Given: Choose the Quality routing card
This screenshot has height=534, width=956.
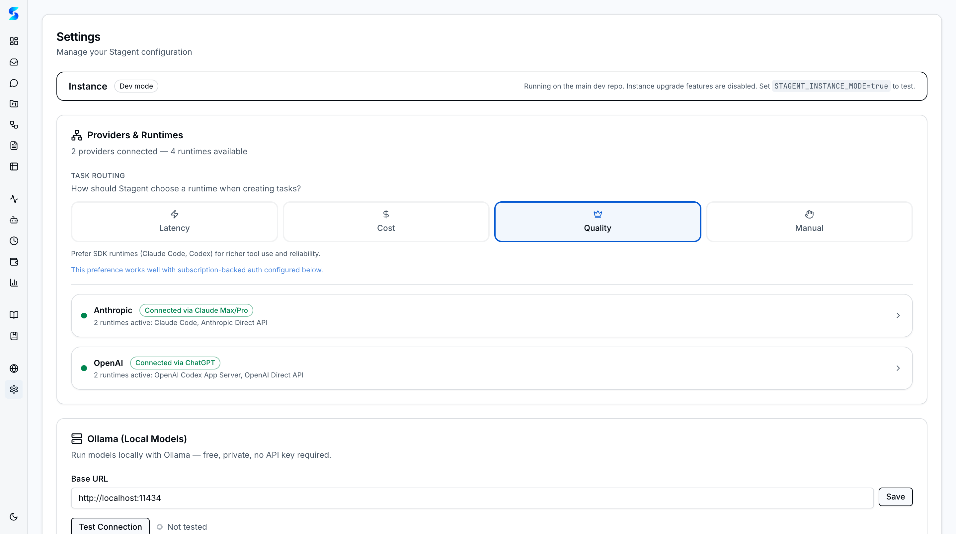Looking at the screenshot, I should click(x=597, y=222).
